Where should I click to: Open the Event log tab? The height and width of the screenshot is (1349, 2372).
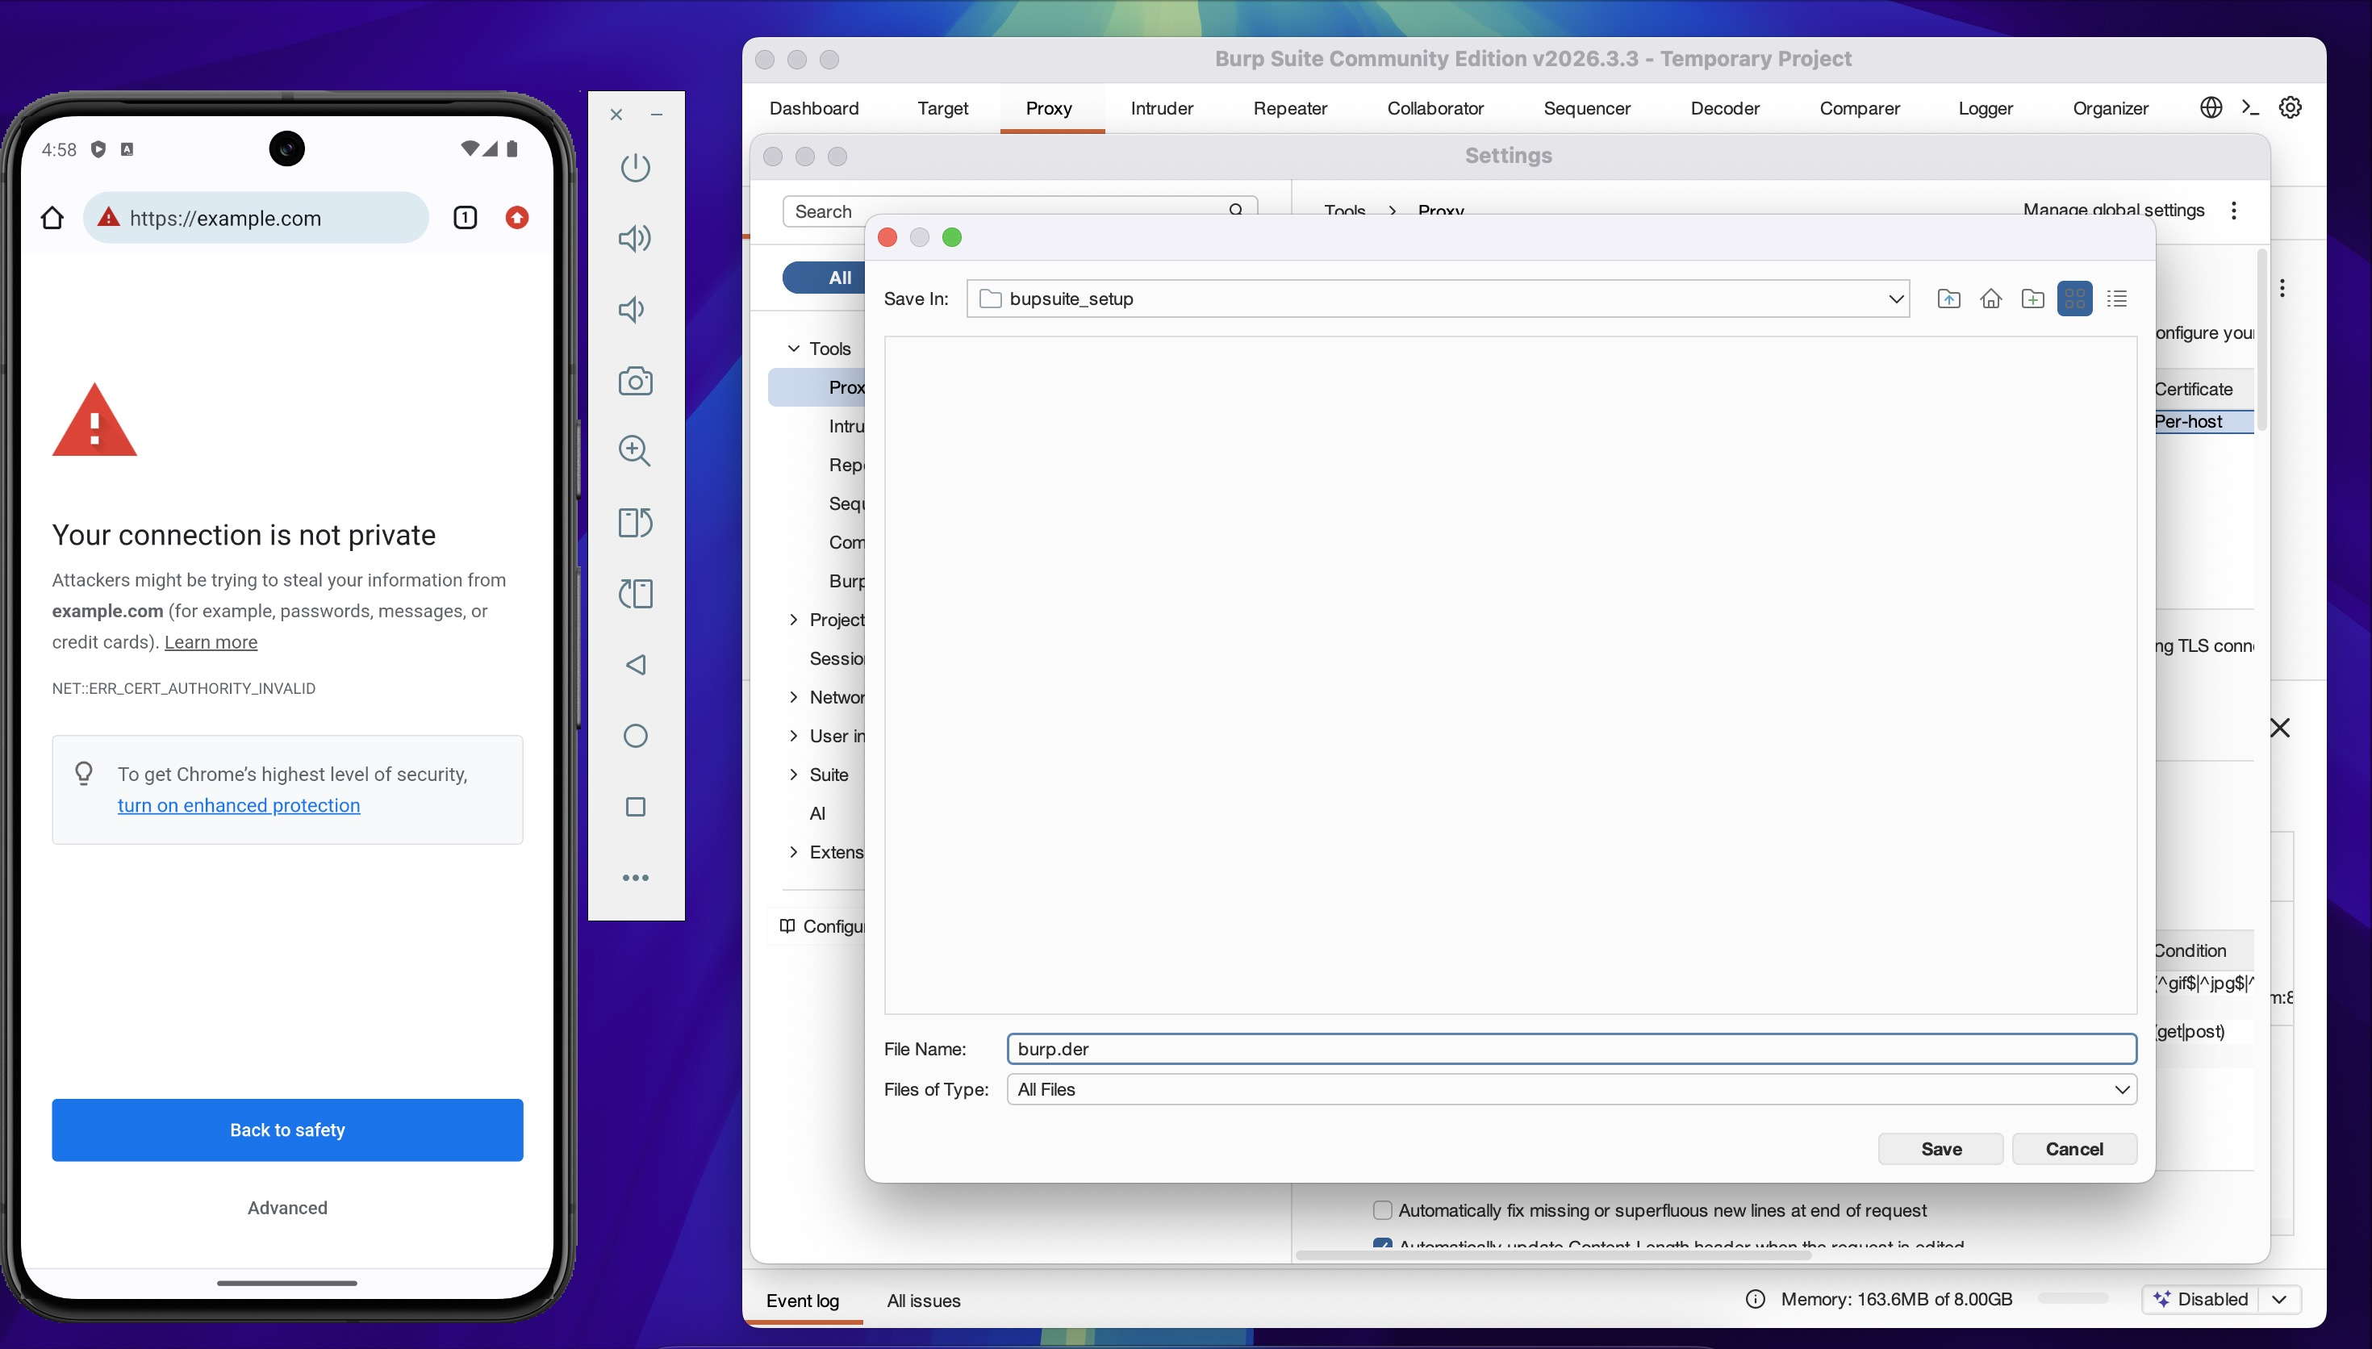pos(802,1300)
